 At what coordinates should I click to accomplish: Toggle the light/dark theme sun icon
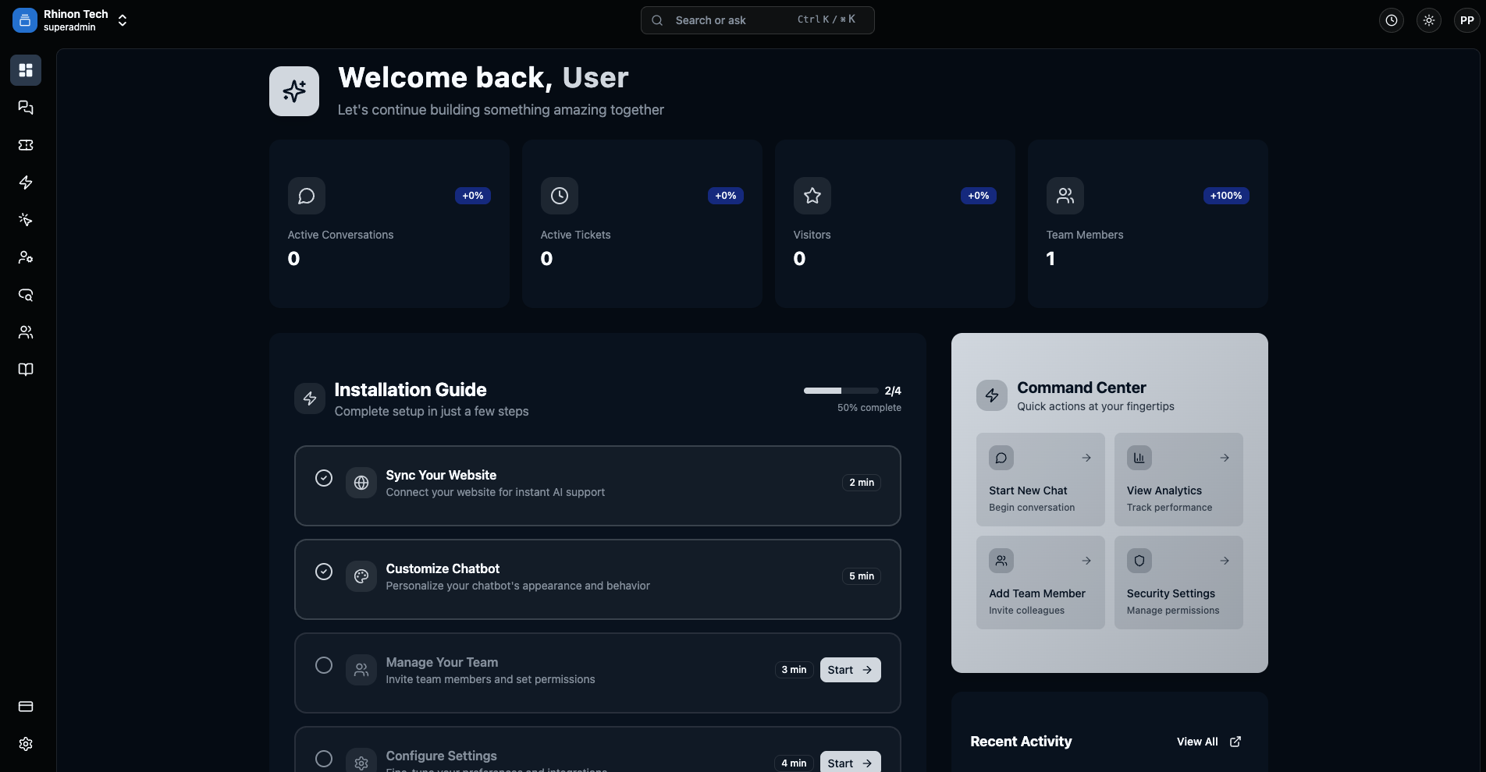[1429, 21]
